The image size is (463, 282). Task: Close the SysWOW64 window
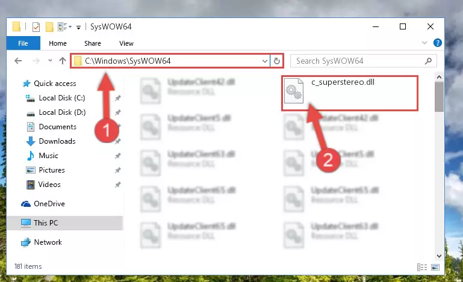pos(430,26)
